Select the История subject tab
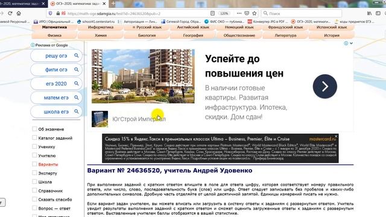 click(332, 36)
